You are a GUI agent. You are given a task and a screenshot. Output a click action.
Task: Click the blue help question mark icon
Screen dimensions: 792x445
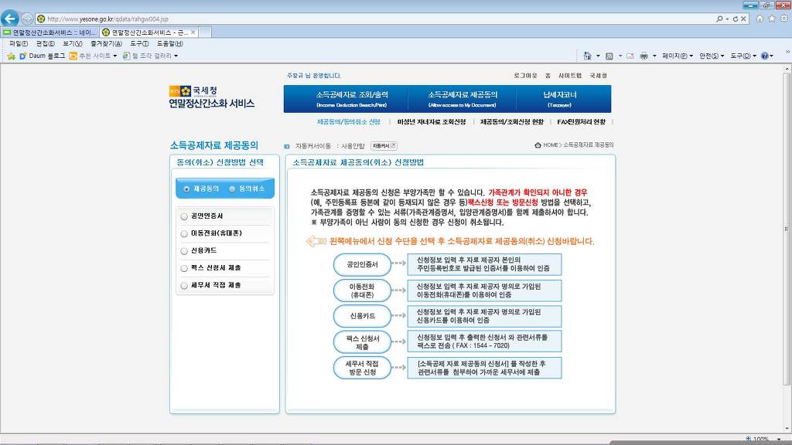tap(765, 56)
